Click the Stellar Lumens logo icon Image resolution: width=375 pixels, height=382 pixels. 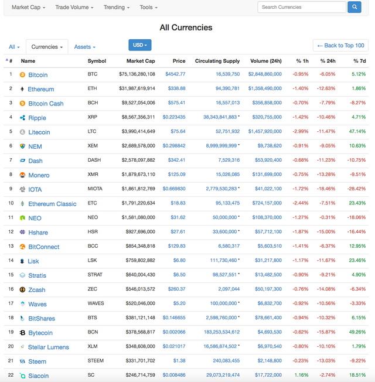coord(22,347)
